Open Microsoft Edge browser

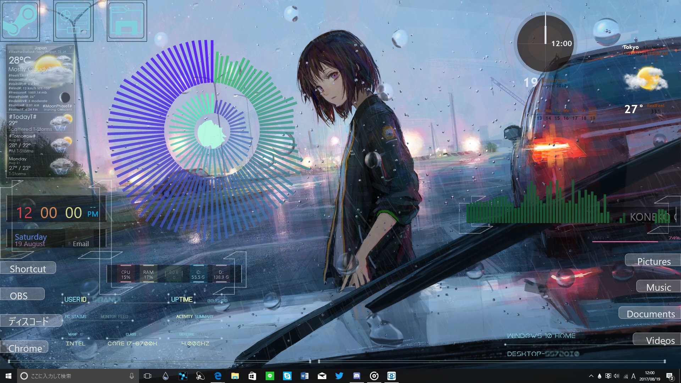pos(218,376)
